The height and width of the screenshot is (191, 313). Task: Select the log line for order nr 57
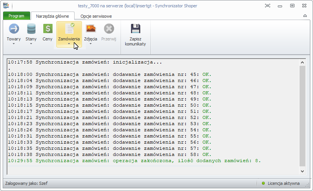click(109, 149)
